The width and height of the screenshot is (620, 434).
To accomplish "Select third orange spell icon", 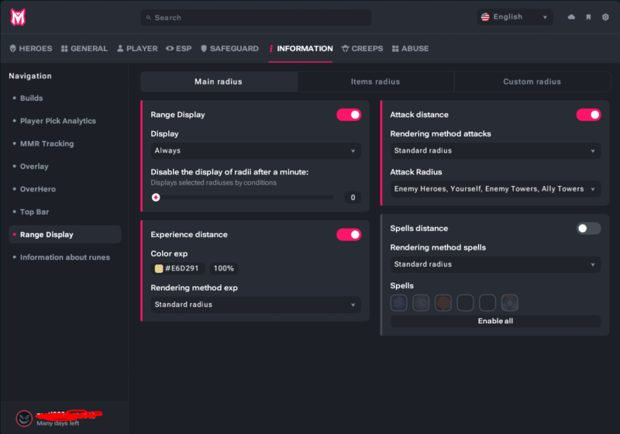I will click(x=443, y=303).
